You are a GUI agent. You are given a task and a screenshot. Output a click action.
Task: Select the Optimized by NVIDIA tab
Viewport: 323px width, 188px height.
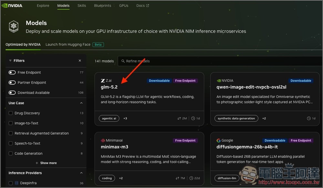pyautogui.click(x=23, y=45)
